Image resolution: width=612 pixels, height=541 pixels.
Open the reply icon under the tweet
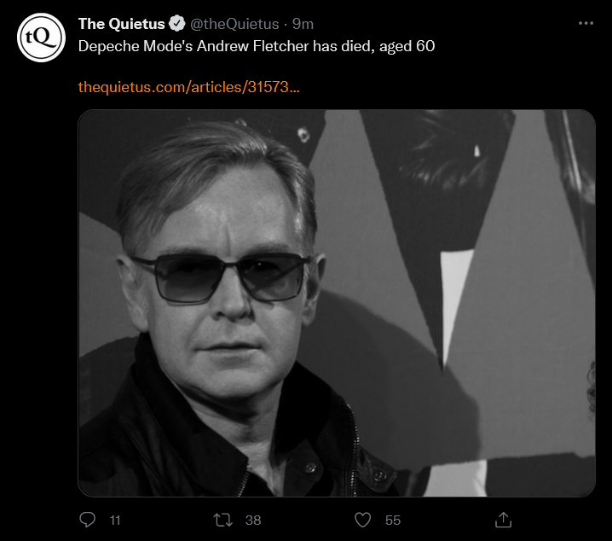point(87,519)
